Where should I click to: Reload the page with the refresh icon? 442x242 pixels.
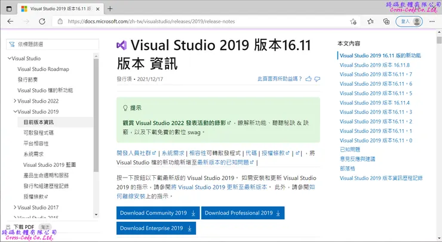(x=42, y=21)
